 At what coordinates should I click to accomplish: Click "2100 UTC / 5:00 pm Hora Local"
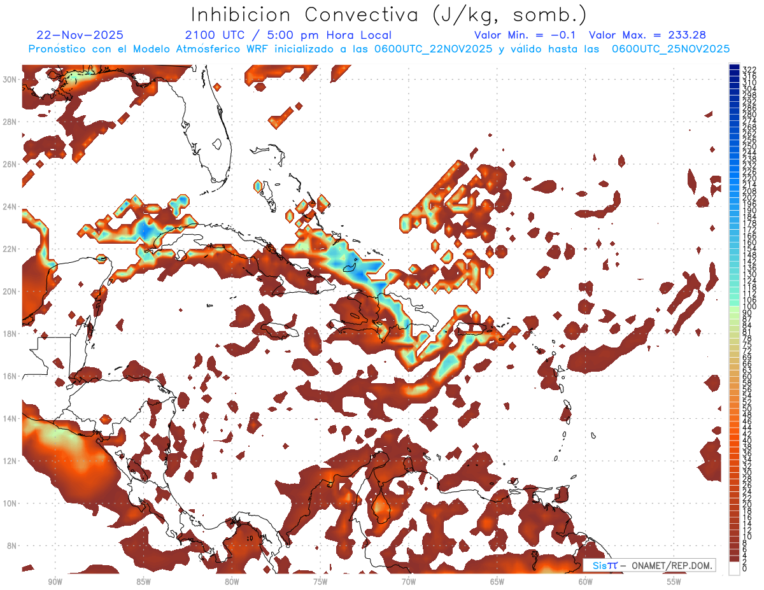288,35
